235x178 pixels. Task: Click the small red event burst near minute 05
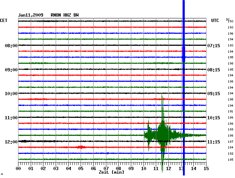[81, 147]
